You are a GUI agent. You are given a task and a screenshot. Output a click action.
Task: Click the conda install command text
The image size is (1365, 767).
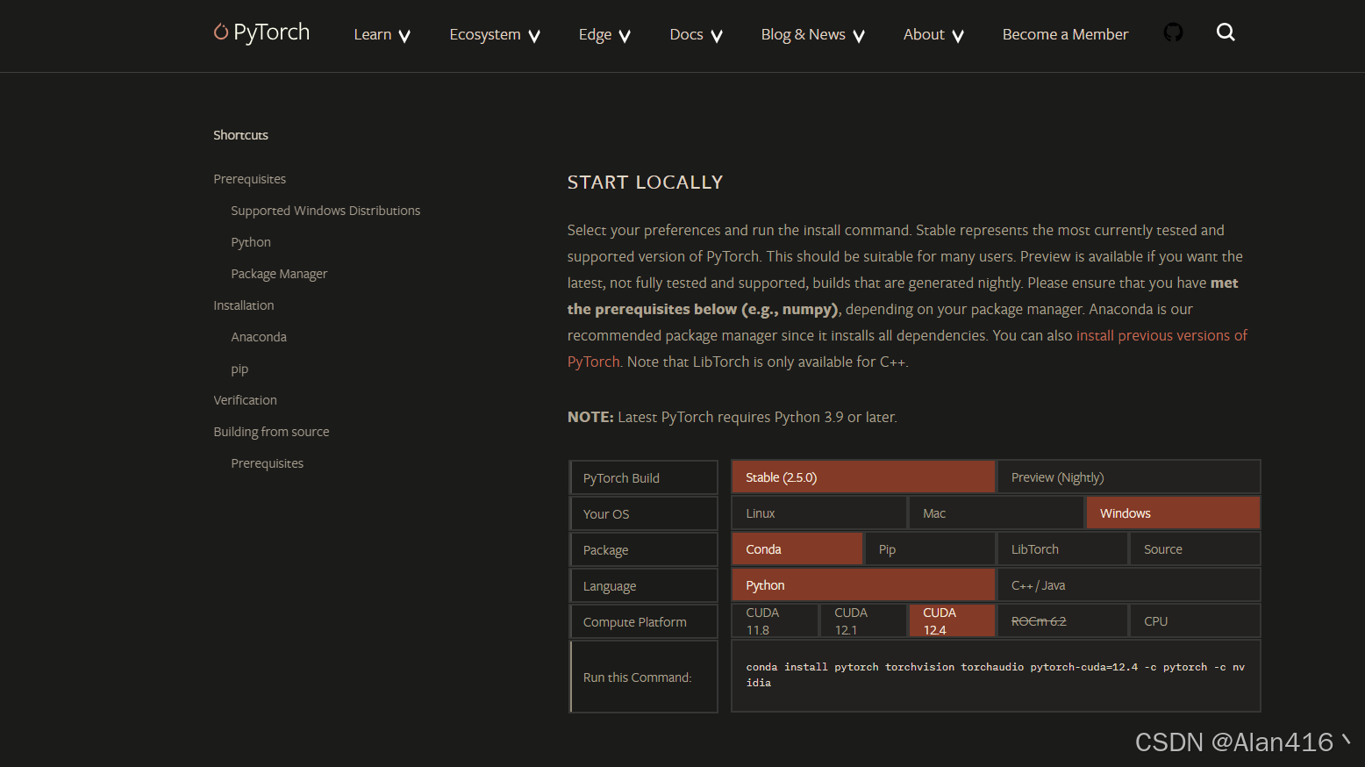tap(996, 675)
